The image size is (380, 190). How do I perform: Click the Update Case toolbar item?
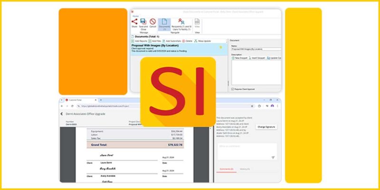point(274,58)
